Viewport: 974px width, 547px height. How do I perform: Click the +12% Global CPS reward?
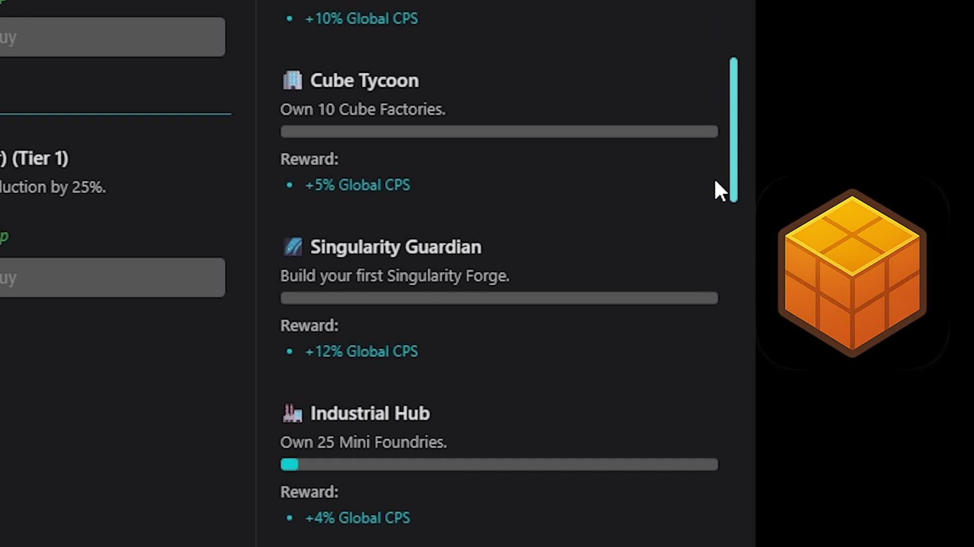(x=361, y=351)
